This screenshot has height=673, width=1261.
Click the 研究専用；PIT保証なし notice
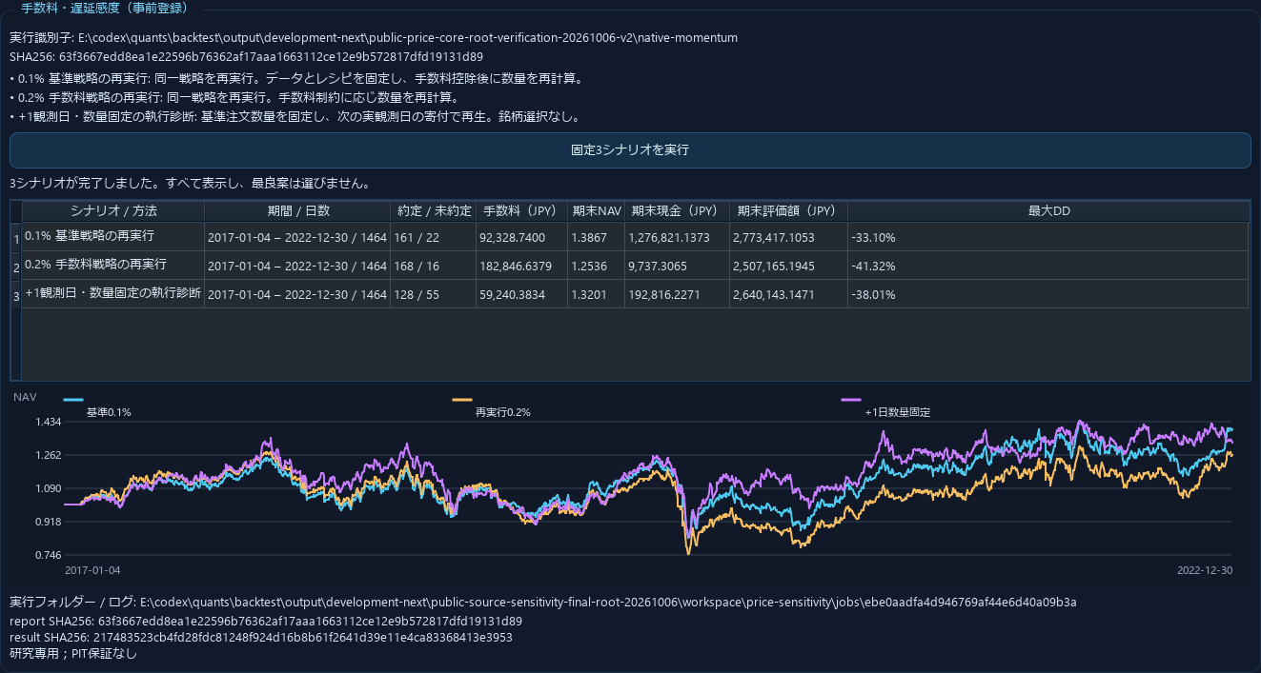(73, 653)
